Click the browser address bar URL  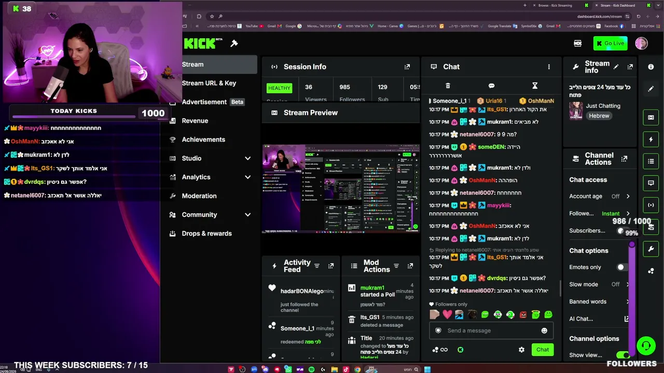click(599, 16)
